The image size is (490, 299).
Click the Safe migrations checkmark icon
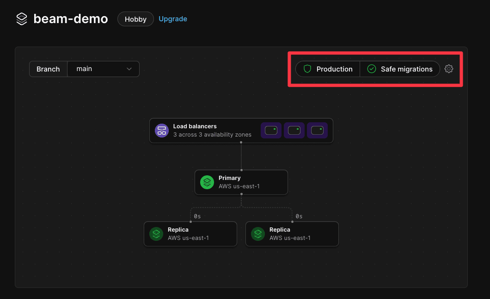(371, 69)
